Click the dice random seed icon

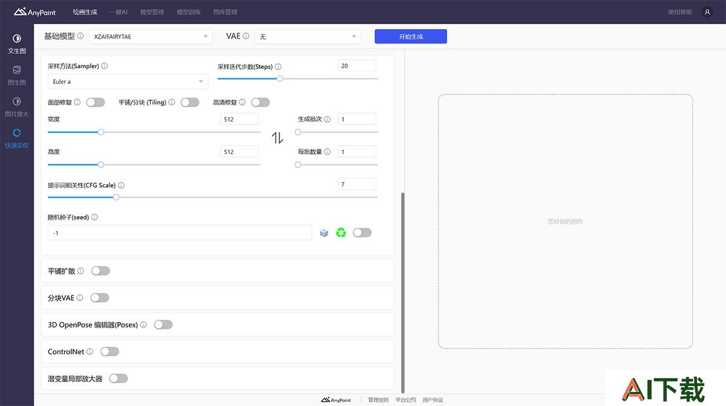pyautogui.click(x=324, y=233)
